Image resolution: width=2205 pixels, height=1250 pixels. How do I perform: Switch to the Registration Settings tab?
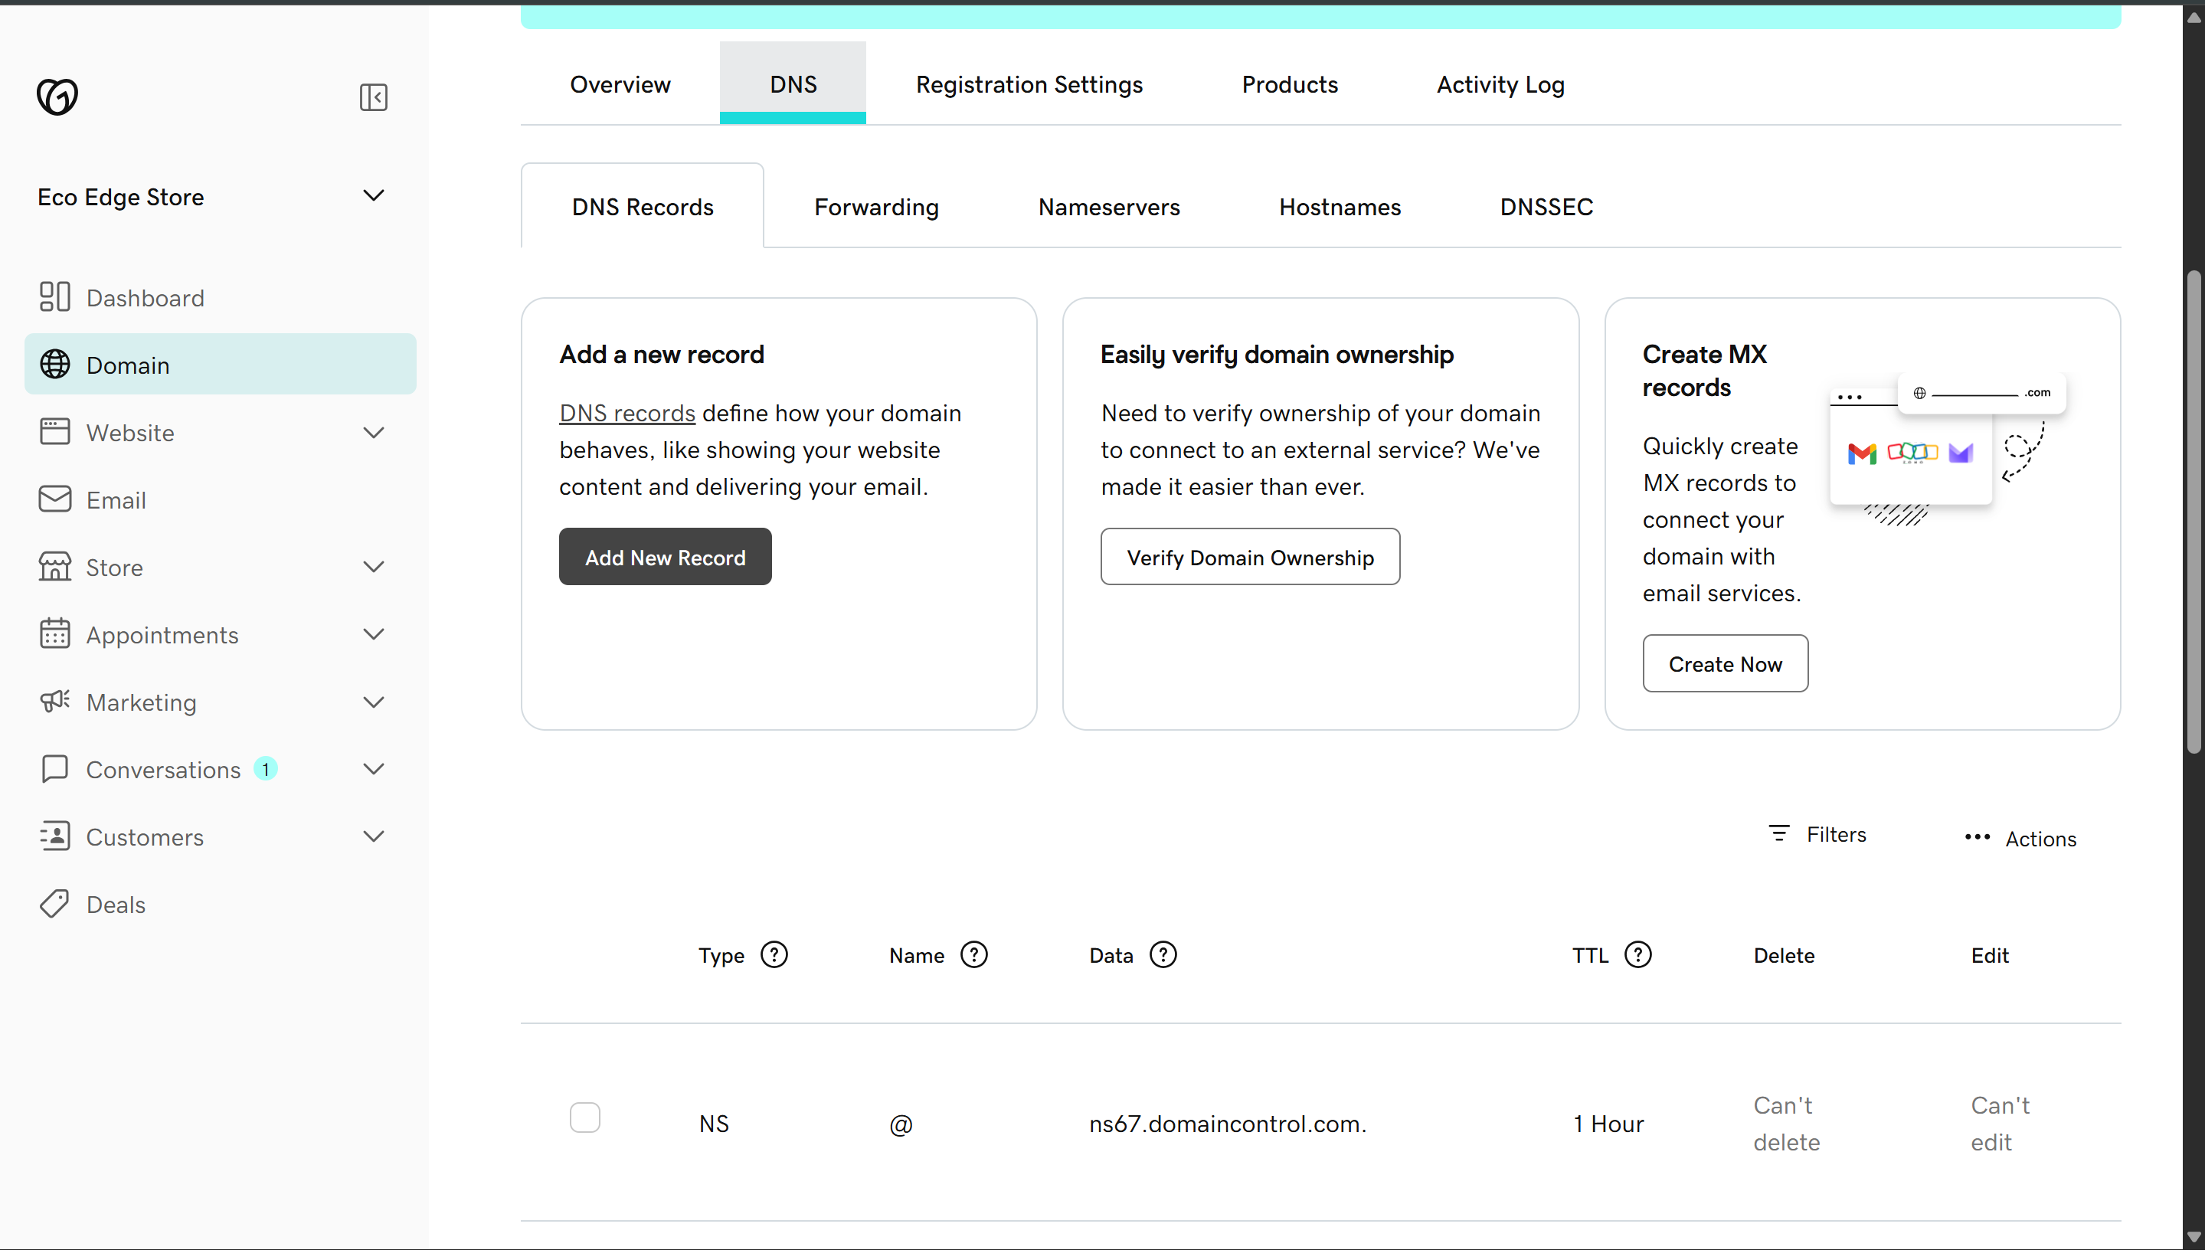(x=1029, y=84)
